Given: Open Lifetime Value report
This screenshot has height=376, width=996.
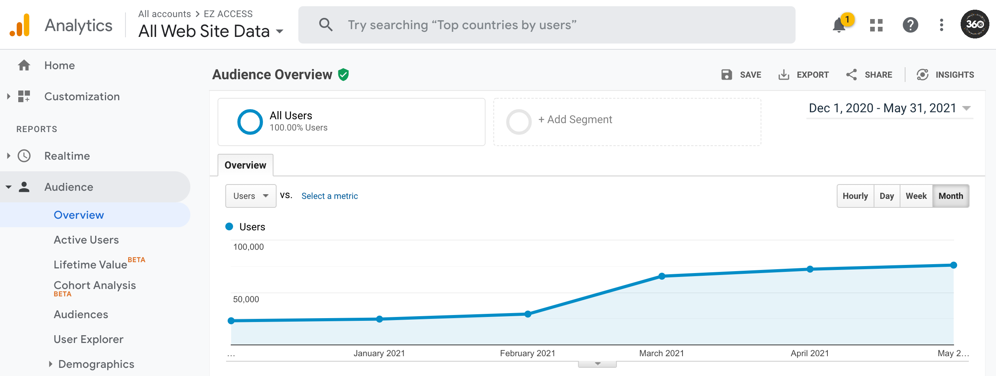Looking at the screenshot, I should pos(91,265).
